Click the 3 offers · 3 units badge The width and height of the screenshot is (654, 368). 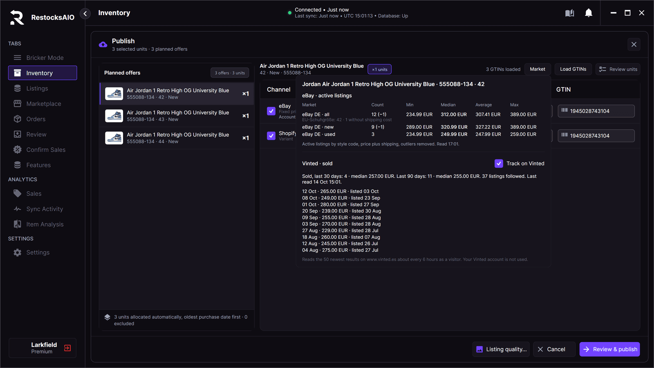coord(230,73)
